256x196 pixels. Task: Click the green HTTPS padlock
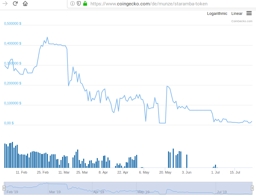[x=84, y=4]
